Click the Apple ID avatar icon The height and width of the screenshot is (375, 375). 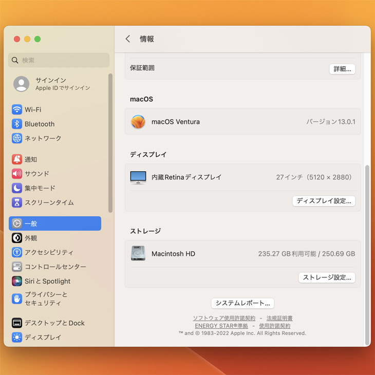[x=21, y=84]
